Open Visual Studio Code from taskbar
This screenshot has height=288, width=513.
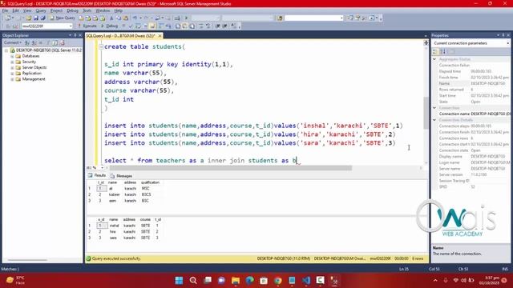[x=306, y=281]
